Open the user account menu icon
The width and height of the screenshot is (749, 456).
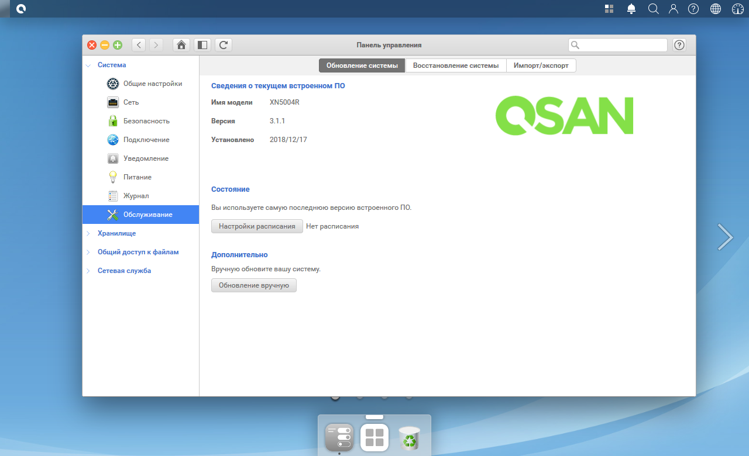[674, 9]
